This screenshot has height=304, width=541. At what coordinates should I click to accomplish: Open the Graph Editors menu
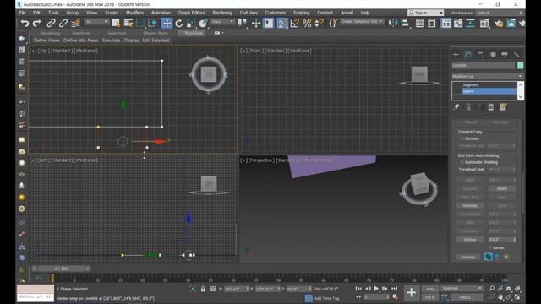tap(192, 13)
